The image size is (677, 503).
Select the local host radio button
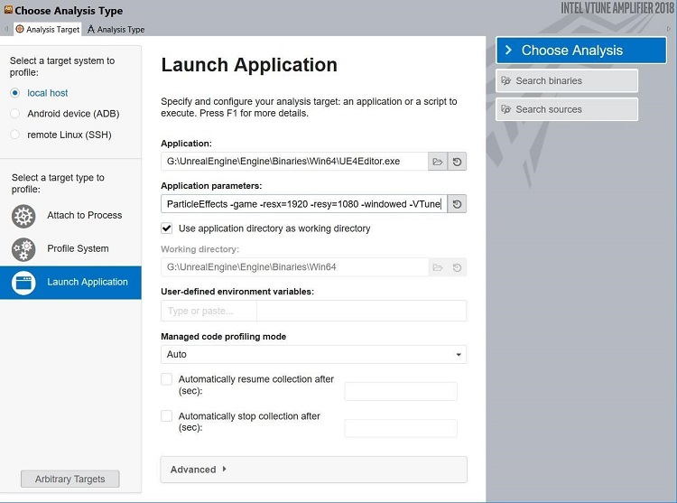coord(15,93)
